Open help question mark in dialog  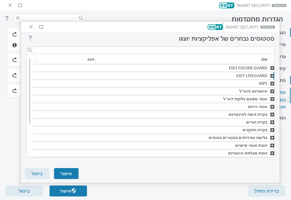[x=30, y=38]
